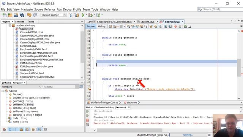This screenshot has width=243, height=137.
Task: Click the warning lightbulb icon in editor gutter
Action: [90, 89]
